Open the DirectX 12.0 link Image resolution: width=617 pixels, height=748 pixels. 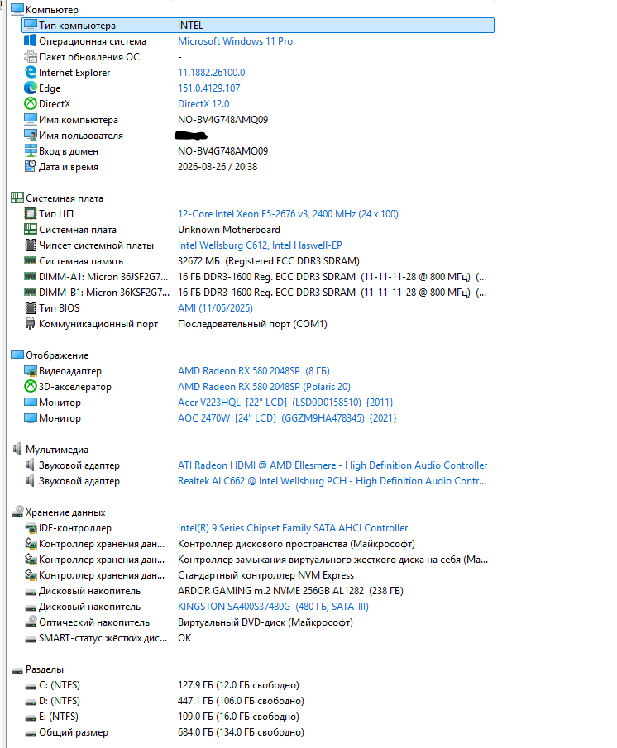tap(203, 104)
